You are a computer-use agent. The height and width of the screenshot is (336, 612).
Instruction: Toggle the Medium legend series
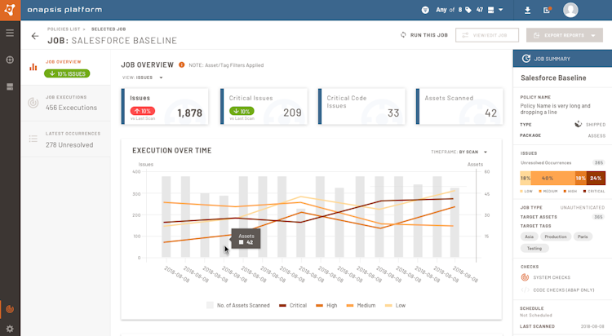click(361, 305)
